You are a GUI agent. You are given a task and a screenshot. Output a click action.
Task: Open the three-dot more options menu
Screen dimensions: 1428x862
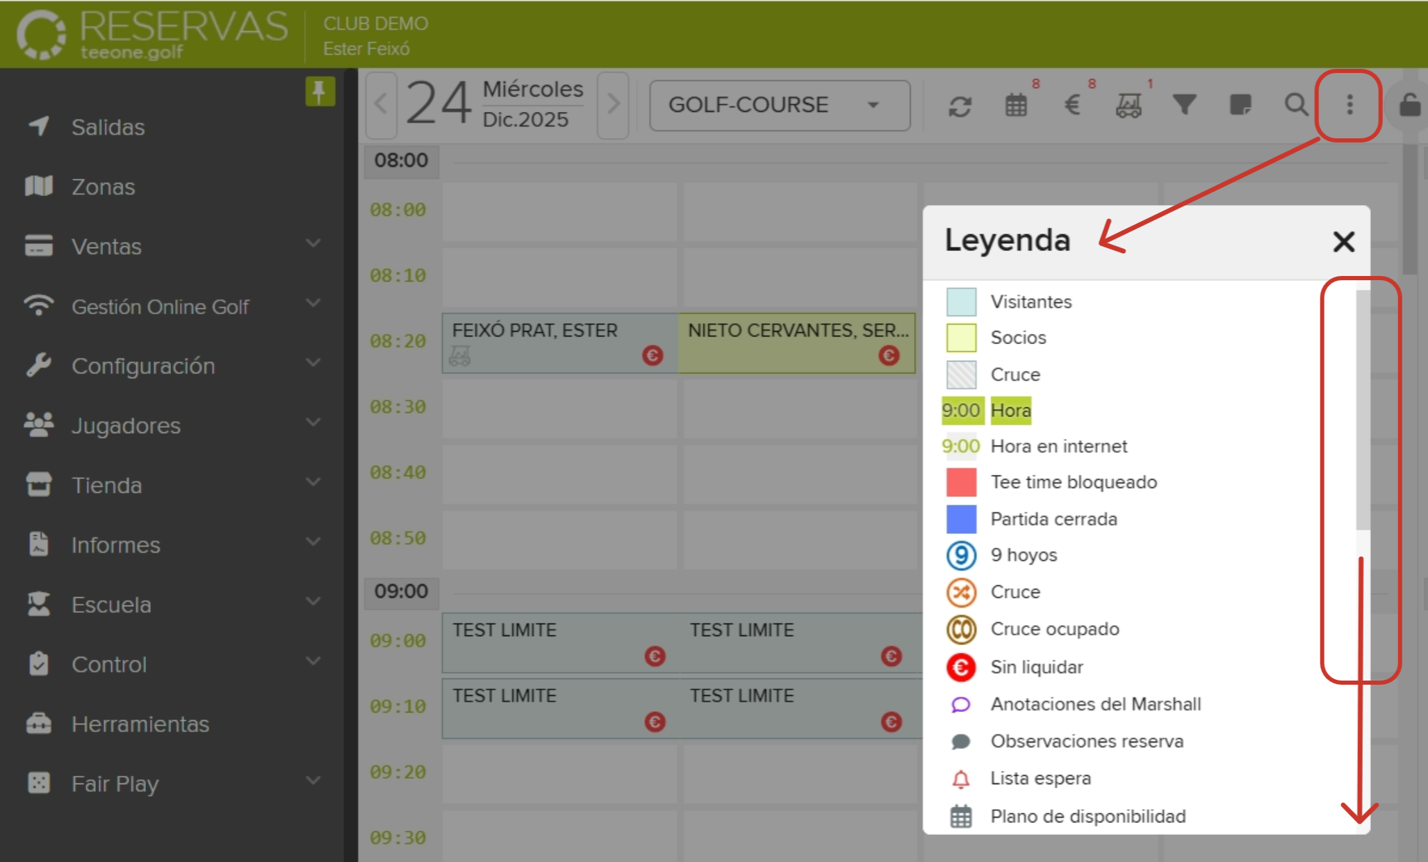(x=1349, y=105)
